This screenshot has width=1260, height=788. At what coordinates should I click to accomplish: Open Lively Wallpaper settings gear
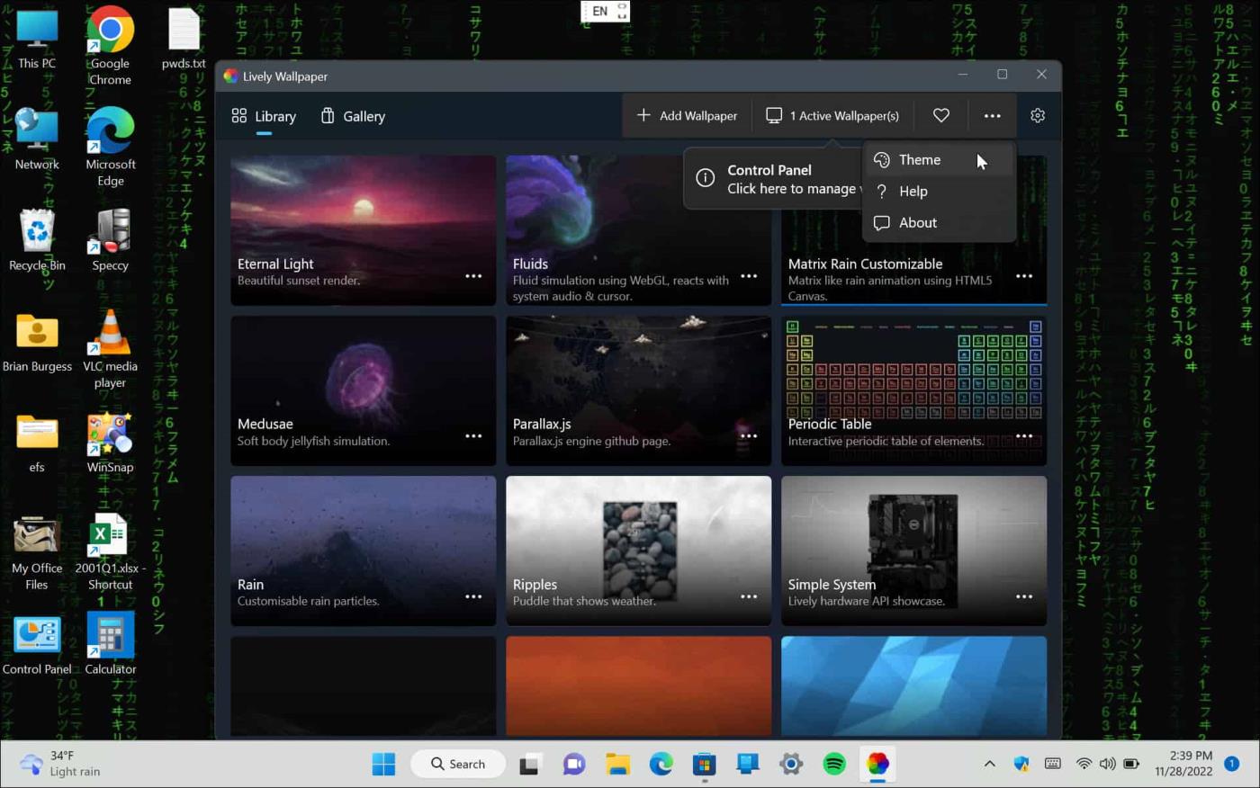tap(1038, 116)
